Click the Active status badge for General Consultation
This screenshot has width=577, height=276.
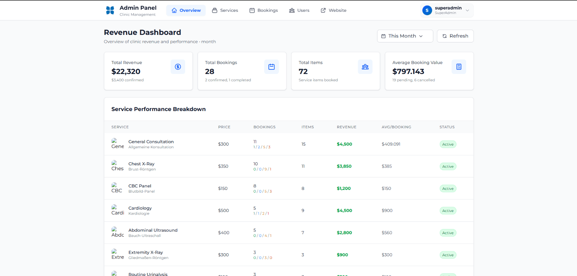[448, 144]
